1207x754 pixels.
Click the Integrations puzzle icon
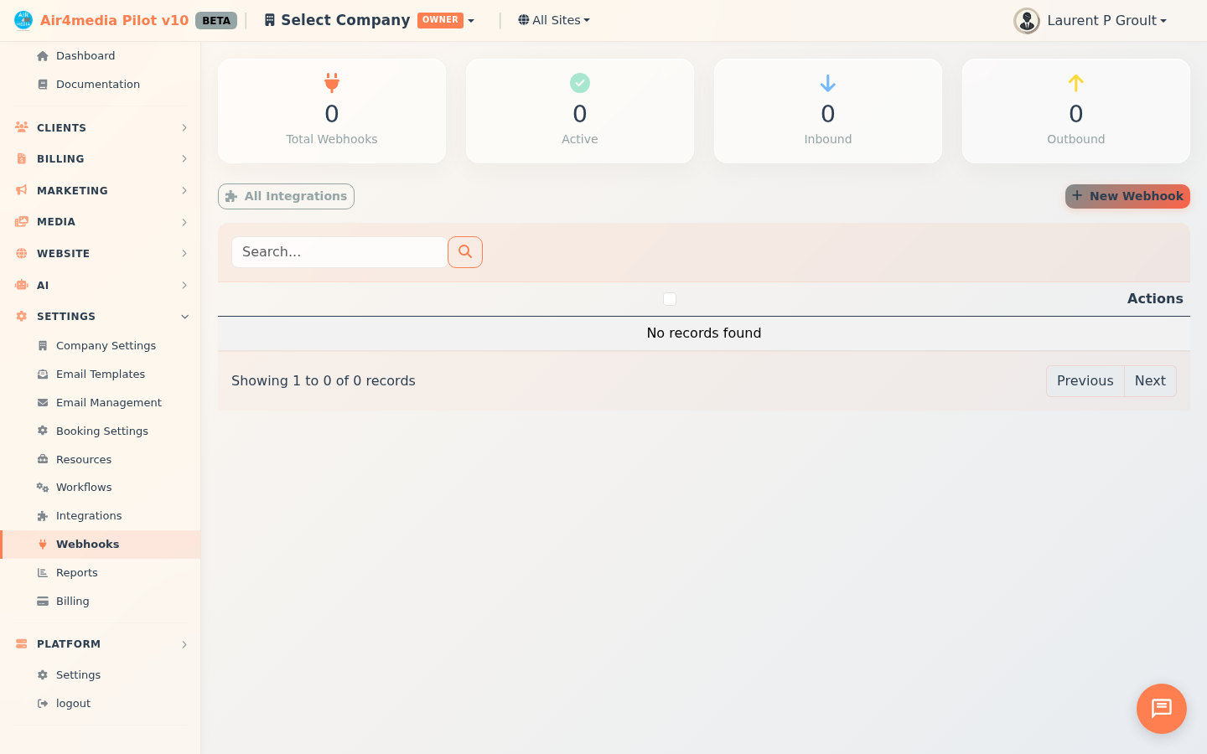pyautogui.click(x=42, y=515)
